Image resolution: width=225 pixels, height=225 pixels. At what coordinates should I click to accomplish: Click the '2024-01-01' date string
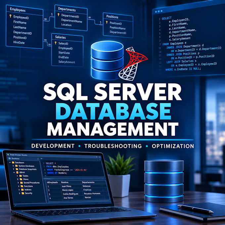80,170
